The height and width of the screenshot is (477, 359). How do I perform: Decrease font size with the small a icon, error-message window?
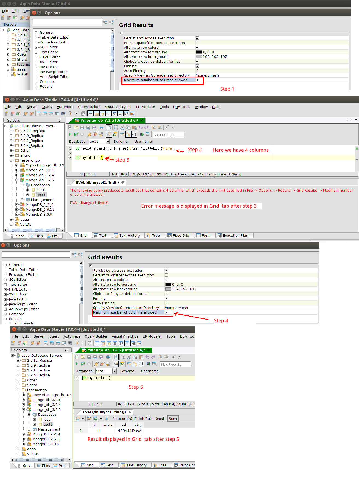click(167, 127)
